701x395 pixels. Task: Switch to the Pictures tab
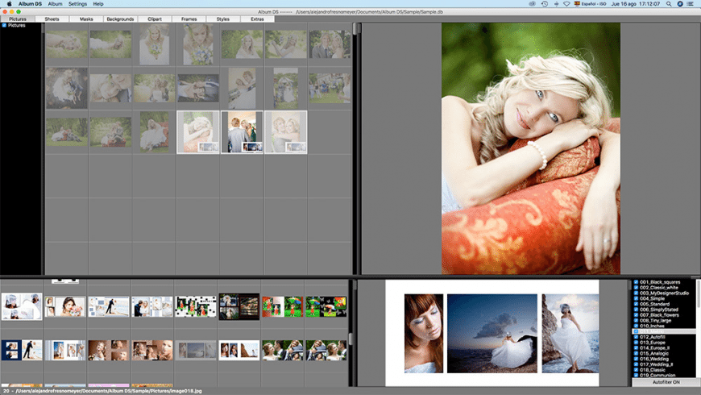pos(18,19)
